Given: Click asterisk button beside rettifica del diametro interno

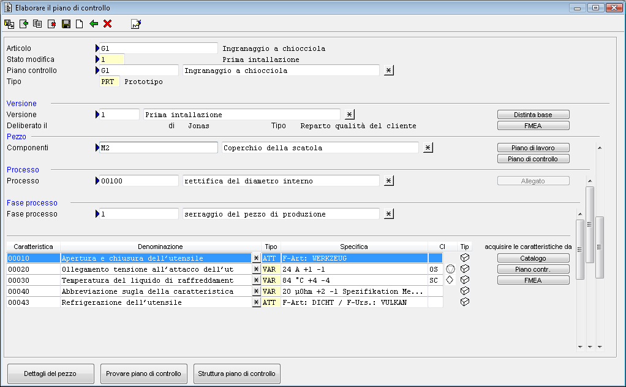Looking at the screenshot, I should [x=388, y=181].
